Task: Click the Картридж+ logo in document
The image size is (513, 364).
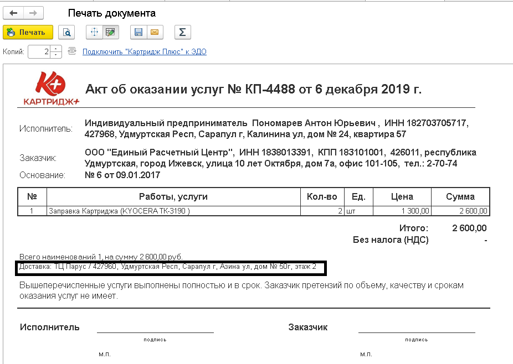Action: 52,89
